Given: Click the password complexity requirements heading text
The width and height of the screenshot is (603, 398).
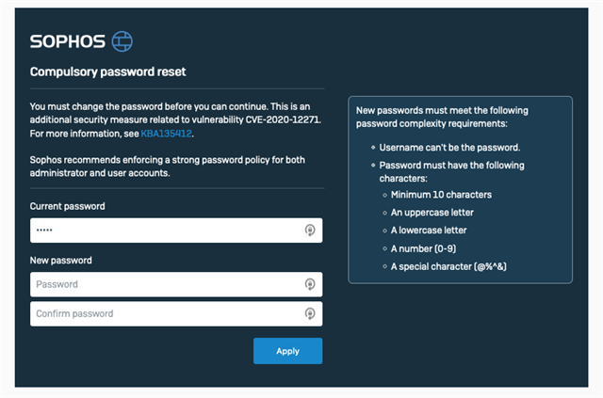Looking at the screenshot, I should tap(442, 117).
